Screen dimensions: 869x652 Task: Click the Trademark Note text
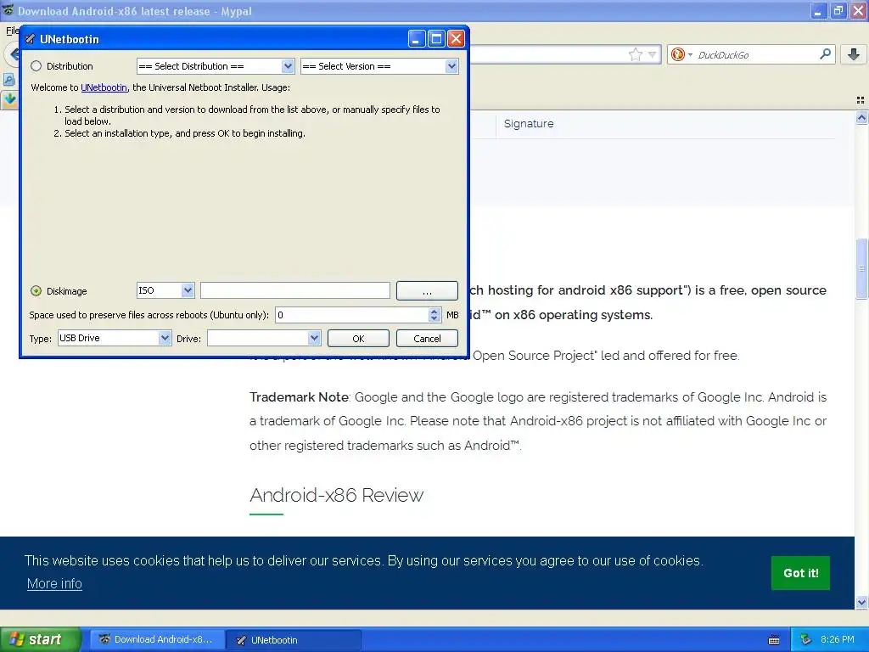coord(299,397)
